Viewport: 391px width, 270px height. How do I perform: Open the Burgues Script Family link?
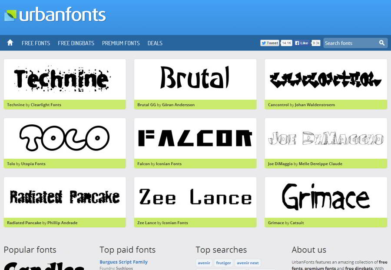point(124,262)
